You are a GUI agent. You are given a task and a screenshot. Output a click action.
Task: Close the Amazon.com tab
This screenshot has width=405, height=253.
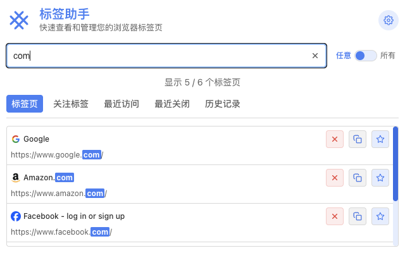(x=335, y=178)
